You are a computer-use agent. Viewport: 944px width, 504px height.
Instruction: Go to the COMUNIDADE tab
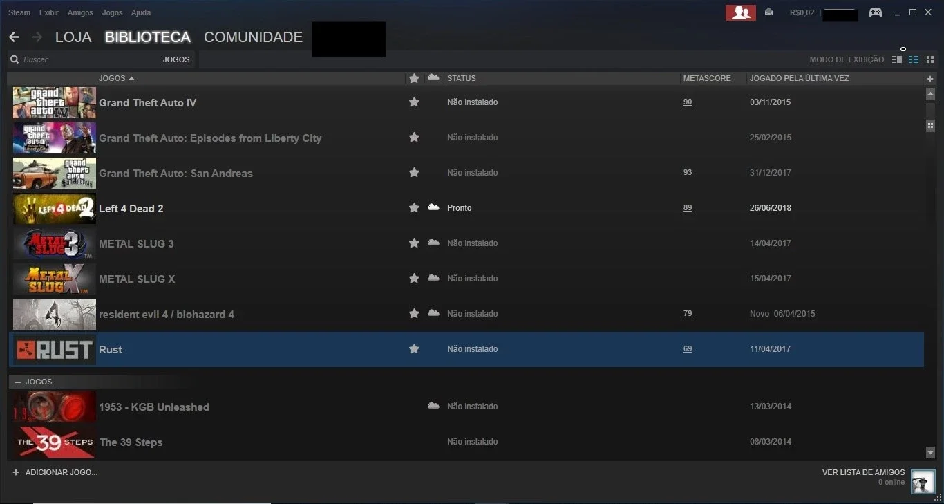253,37
